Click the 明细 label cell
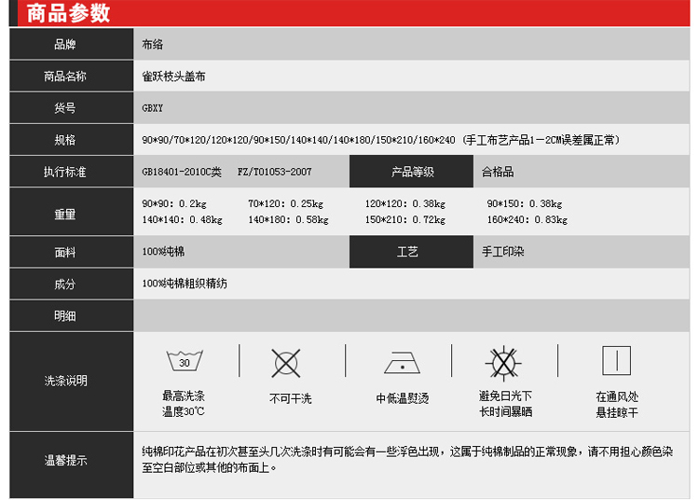The image size is (699, 500). pos(72,316)
